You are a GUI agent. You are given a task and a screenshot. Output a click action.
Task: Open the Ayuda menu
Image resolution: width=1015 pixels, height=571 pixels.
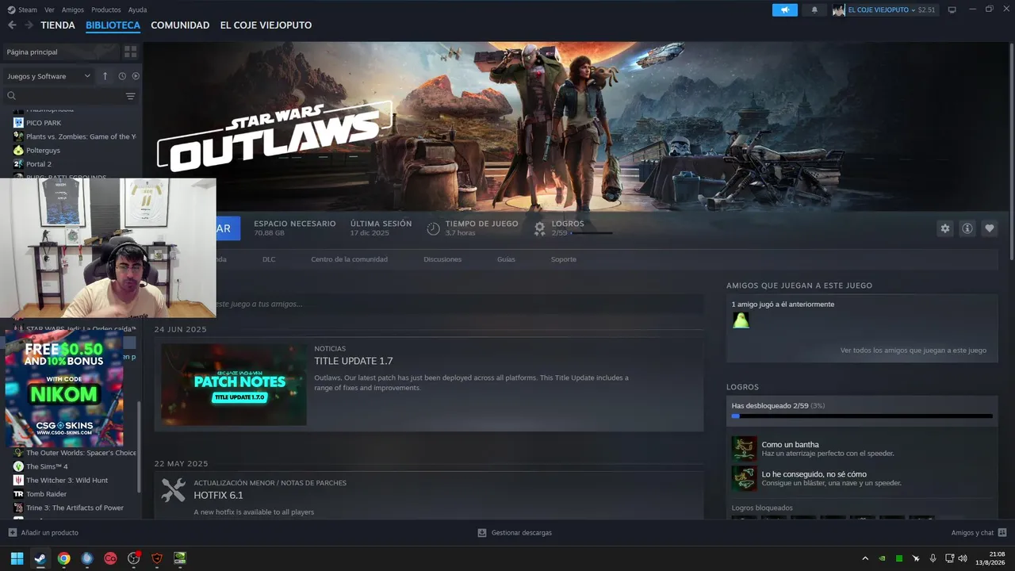pos(137,10)
